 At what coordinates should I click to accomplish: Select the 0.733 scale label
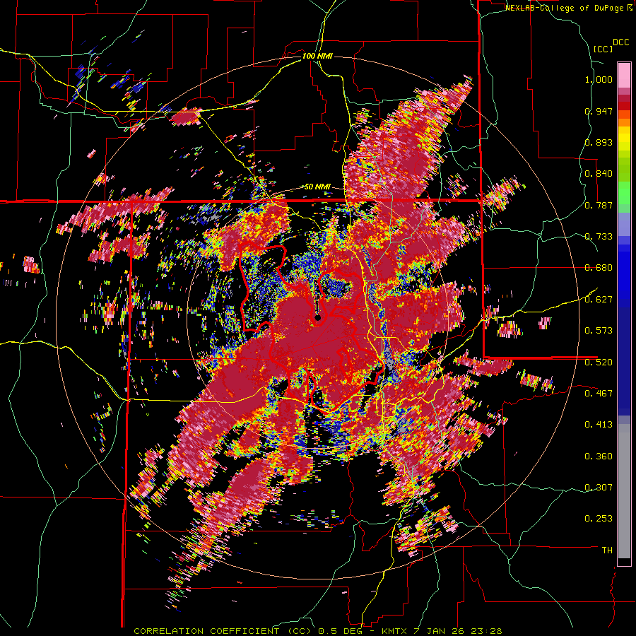[x=599, y=237]
